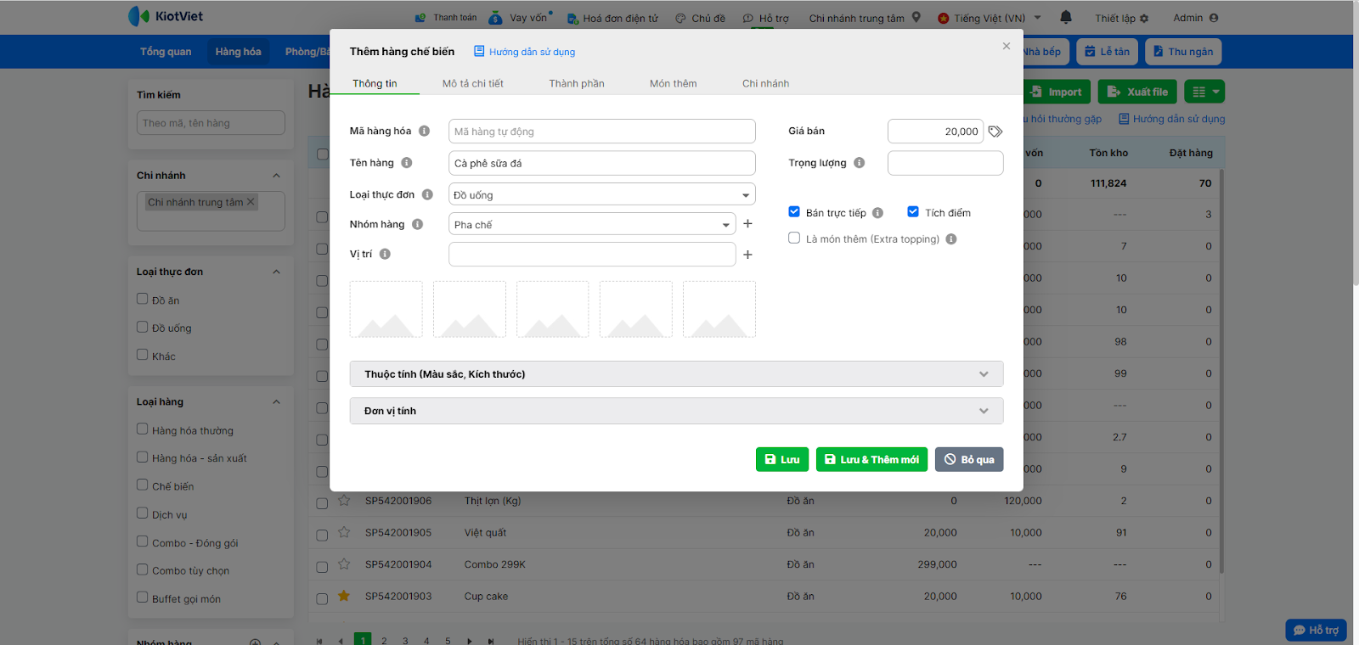This screenshot has height=645, width=1359.
Task: Uncheck the Bán trực tiếp checkbox
Action: coord(794,212)
